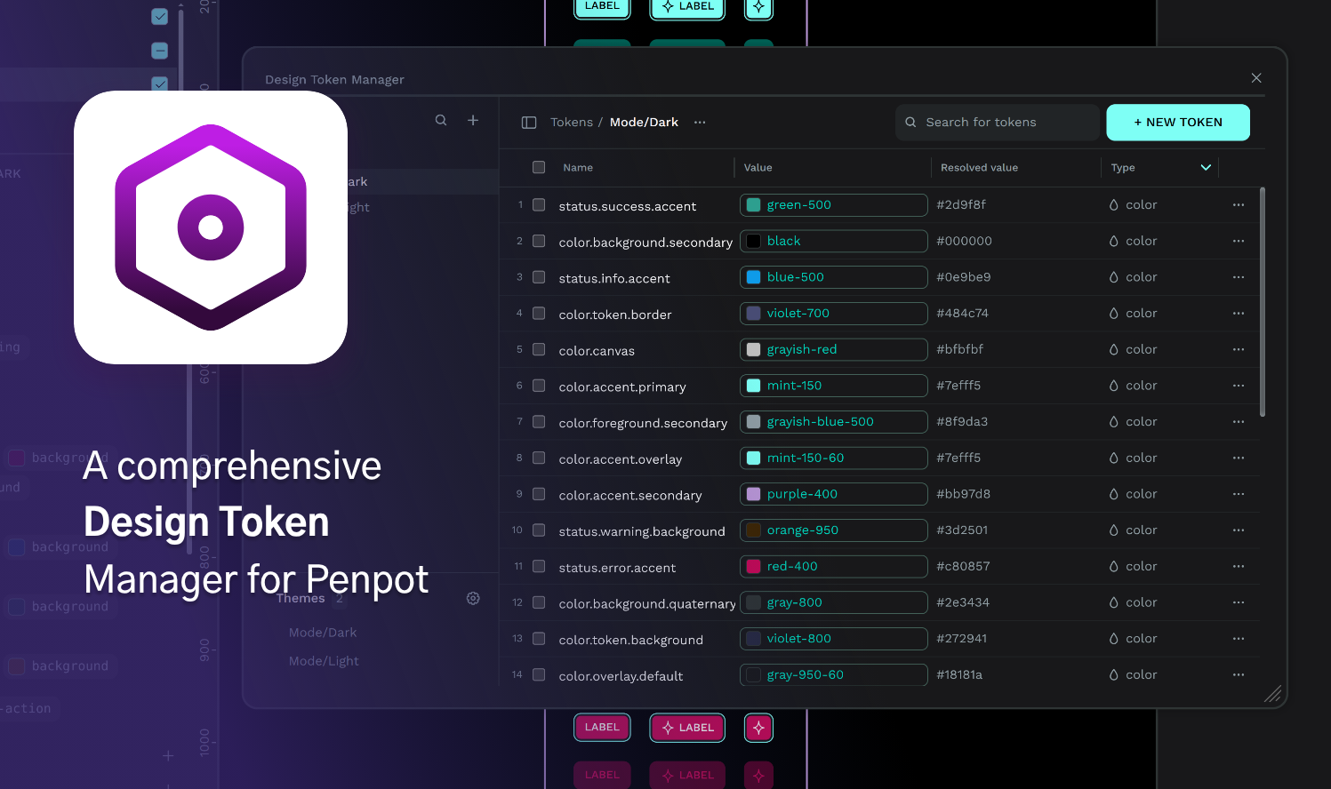Check the status.info.accent row checkbox
The height and width of the screenshot is (789, 1331).
539,277
